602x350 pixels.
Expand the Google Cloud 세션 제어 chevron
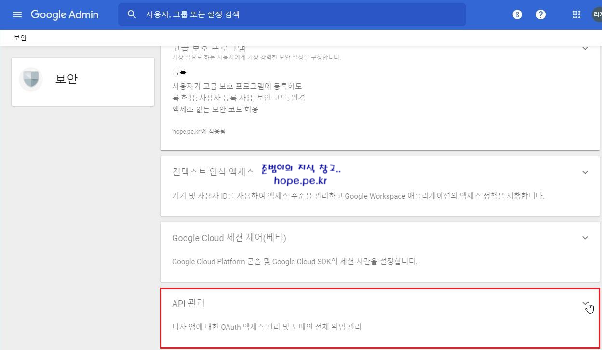(585, 238)
